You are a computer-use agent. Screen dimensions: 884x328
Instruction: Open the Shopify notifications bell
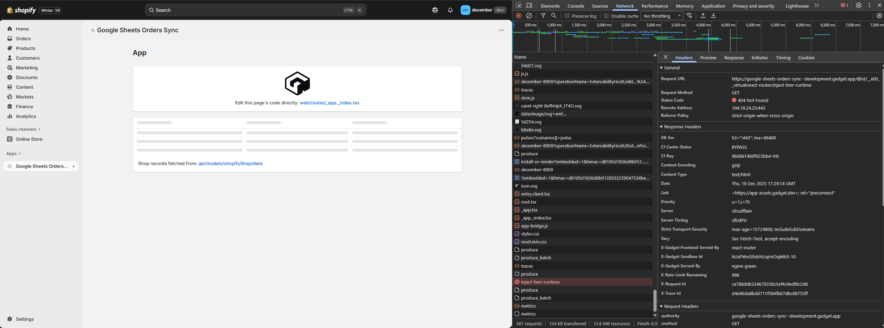point(450,10)
